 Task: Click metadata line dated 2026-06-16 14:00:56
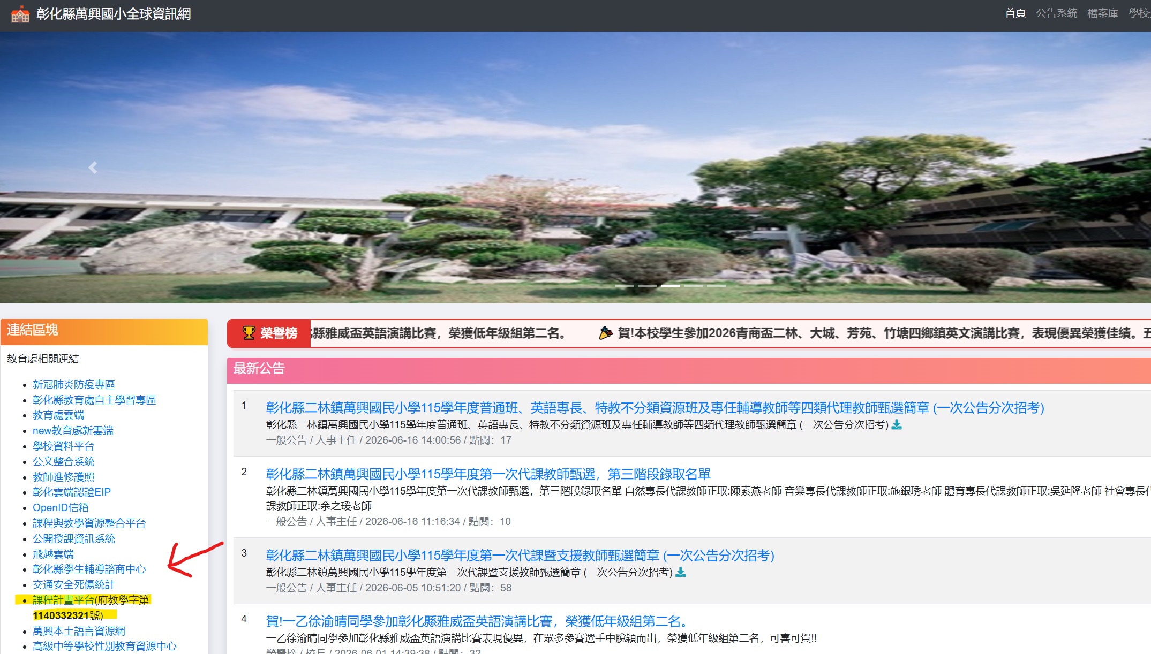click(x=389, y=440)
